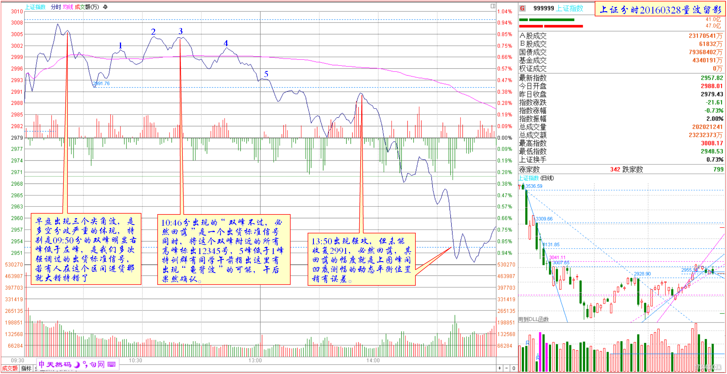Click the 昨日收盘 value 2979.43
The height and width of the screenshot is (374, 727).
(x=712, y=94)
